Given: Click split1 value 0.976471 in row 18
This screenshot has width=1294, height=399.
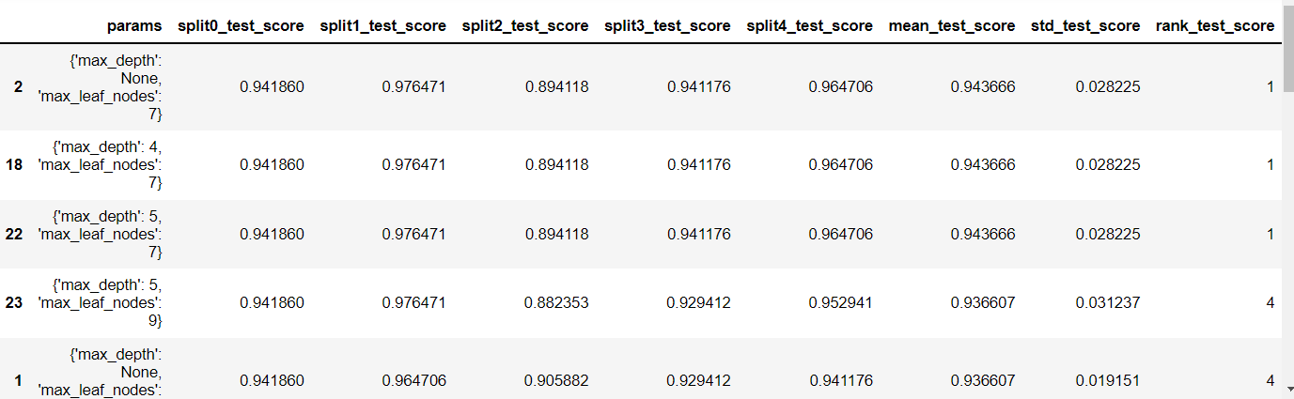Looking at the screenshot, I should [414, 164].
